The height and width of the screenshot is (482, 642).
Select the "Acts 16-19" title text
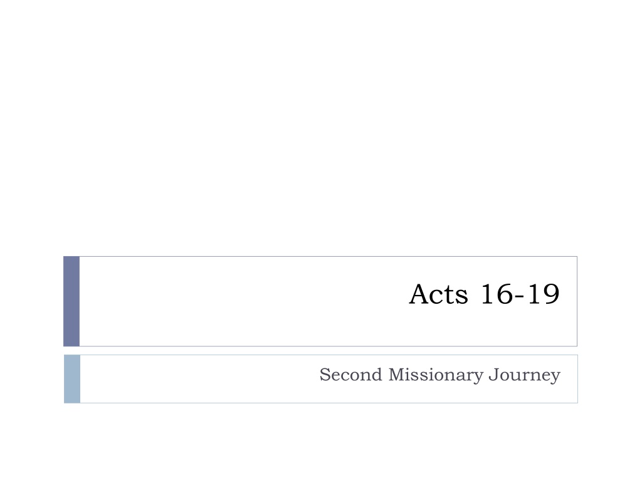(x=485, y=294)
